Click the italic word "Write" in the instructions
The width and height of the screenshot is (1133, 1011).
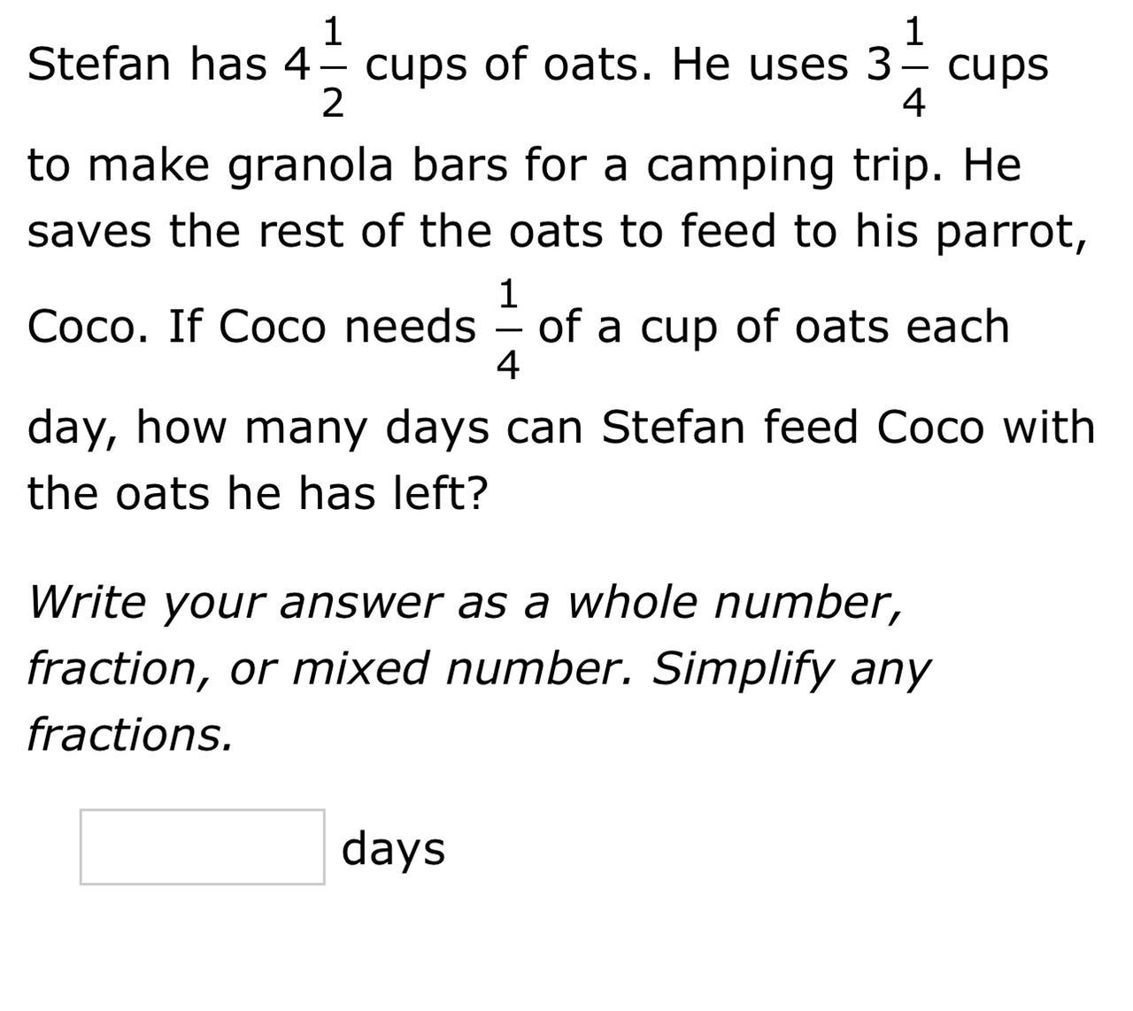tap(86, 602)
